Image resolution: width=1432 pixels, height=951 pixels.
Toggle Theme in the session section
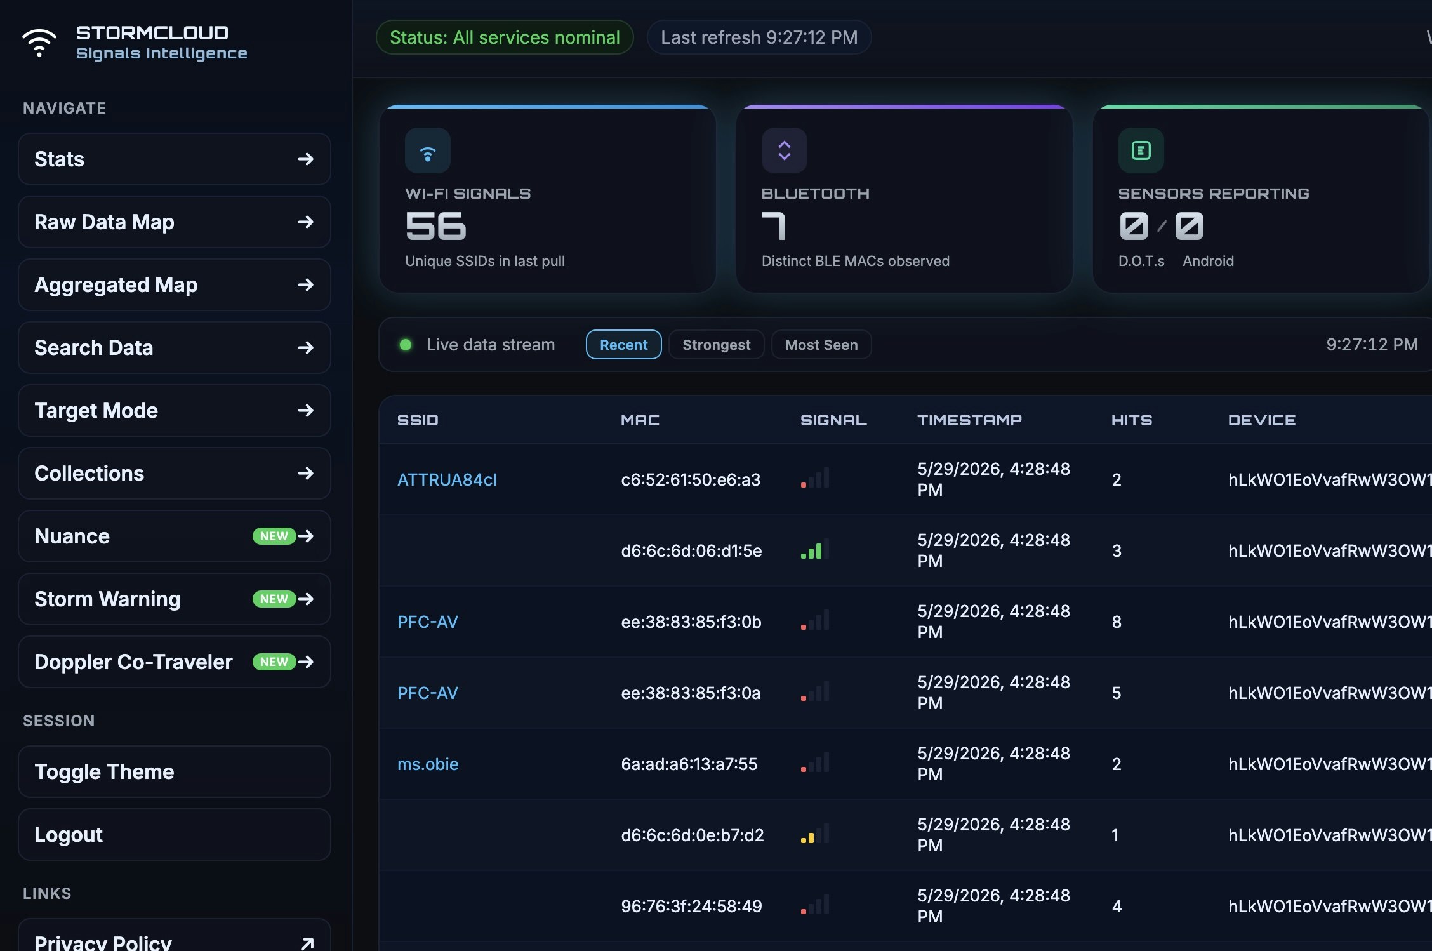(175, 771)
